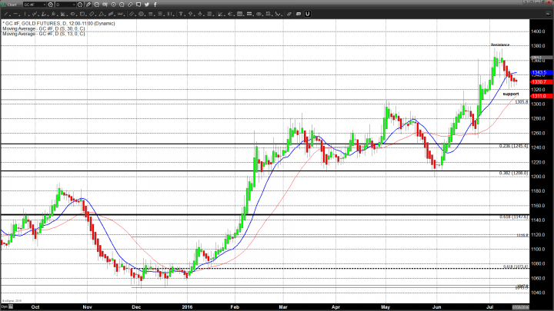554x311 pixels.
Task: Click the U magnet snap icon
Action: 307,14
